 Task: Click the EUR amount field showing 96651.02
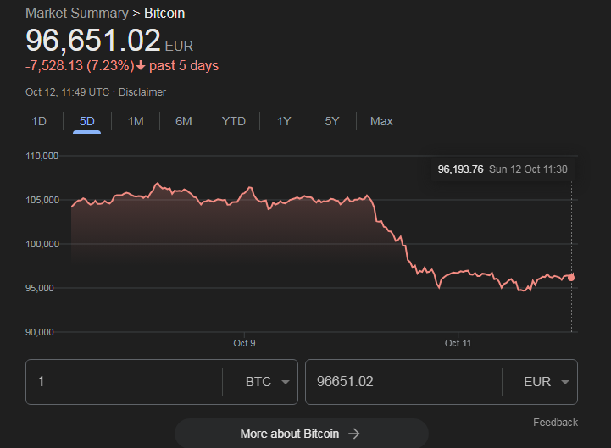point(403,382)
